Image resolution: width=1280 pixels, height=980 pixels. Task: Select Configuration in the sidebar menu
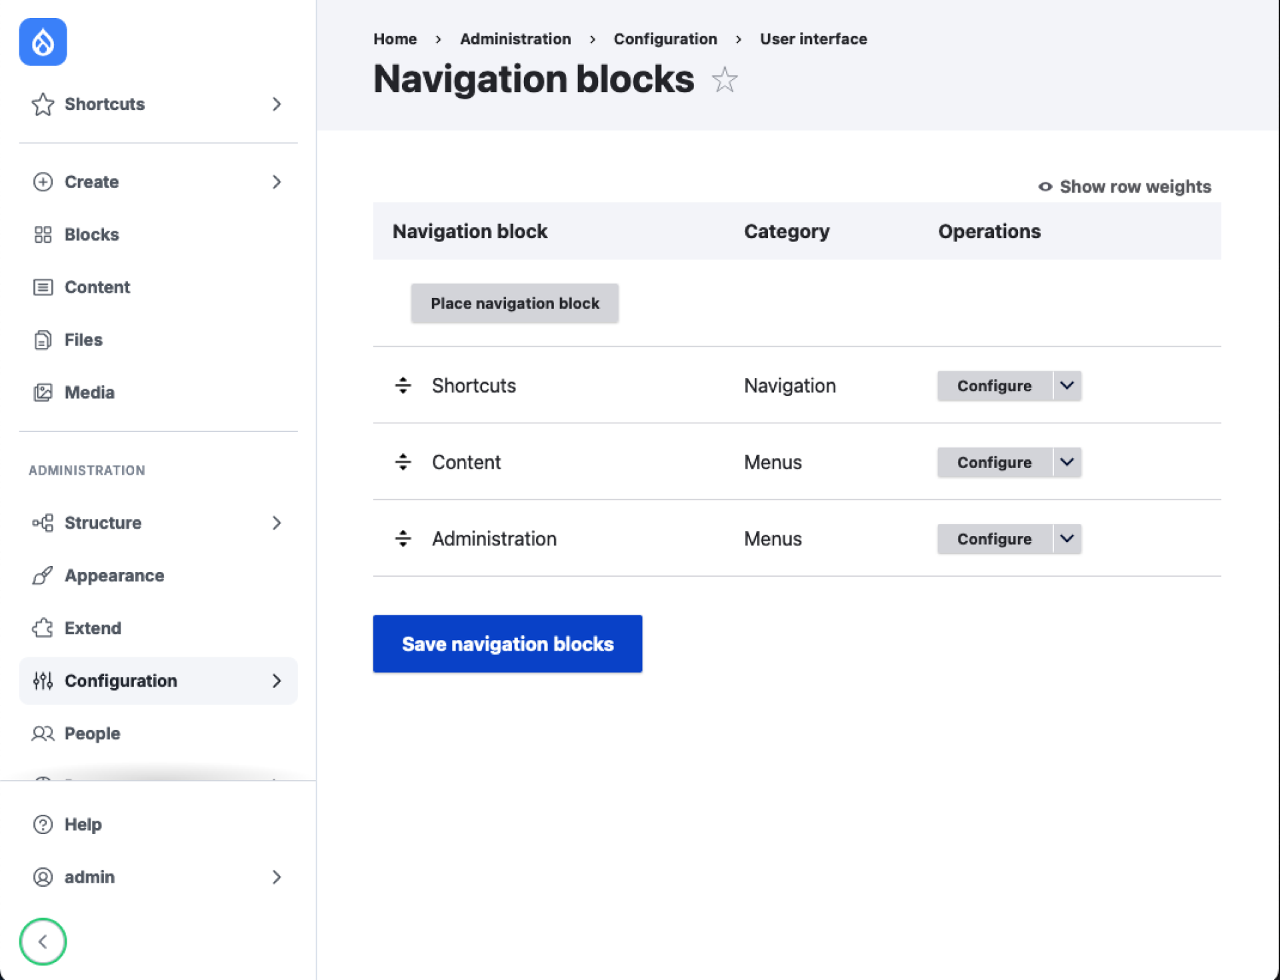click(x=121, y=681)
